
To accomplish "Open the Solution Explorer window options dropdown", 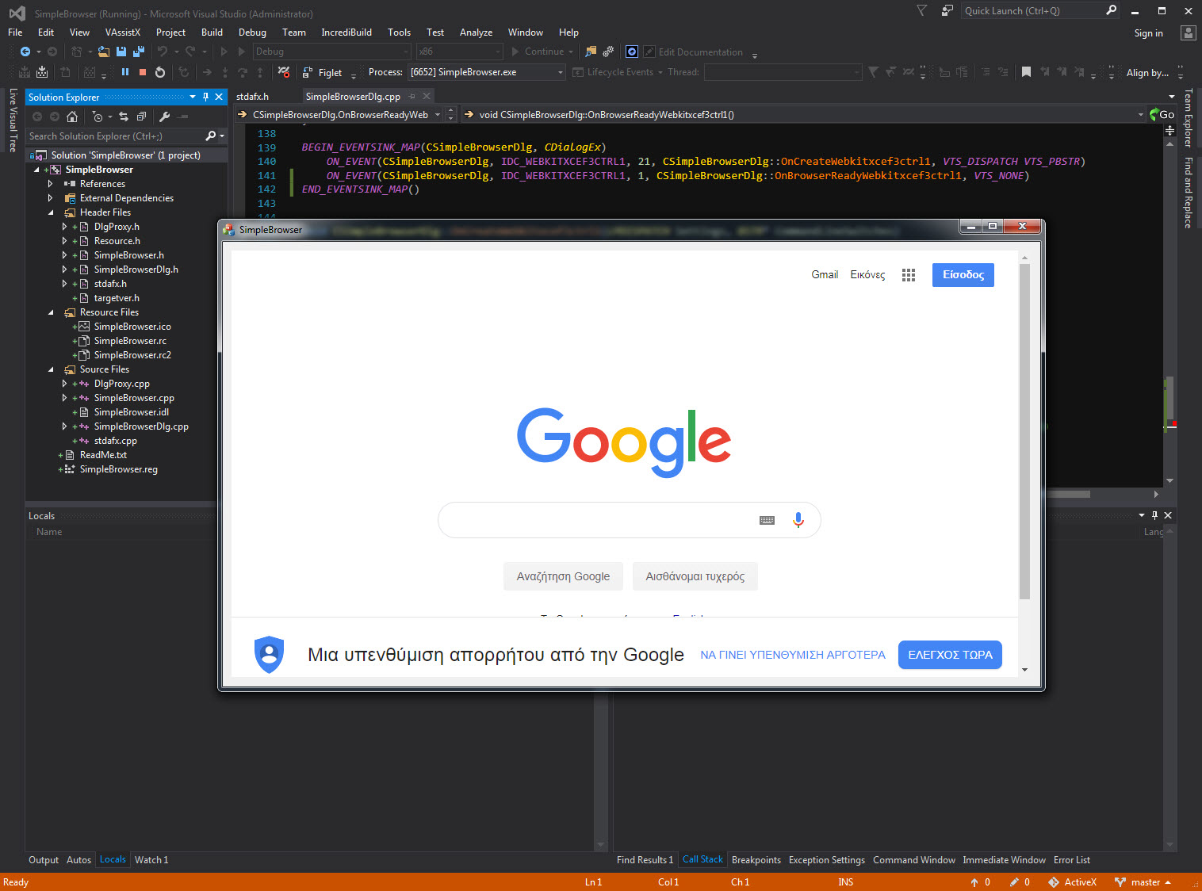I will point(192,97).
